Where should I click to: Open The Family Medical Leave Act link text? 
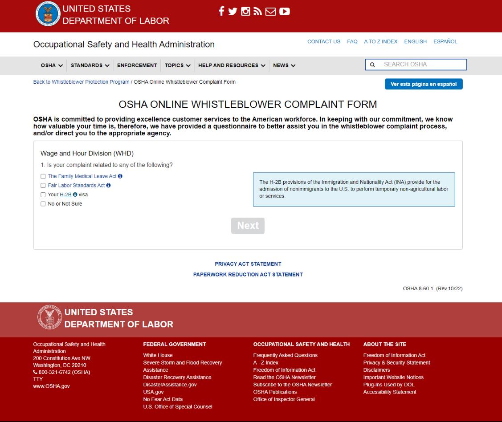tap(82, 176)
